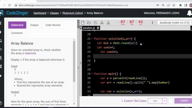192x108 pixels.
Task: Open the help question-mark sidebar icon
Action: (1, 103)
